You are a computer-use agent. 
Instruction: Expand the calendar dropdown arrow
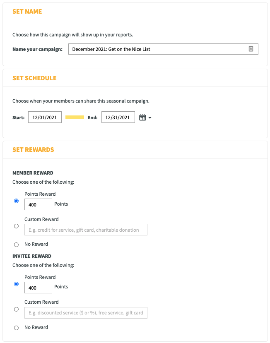pyautogui.click(x=150, y=118)
